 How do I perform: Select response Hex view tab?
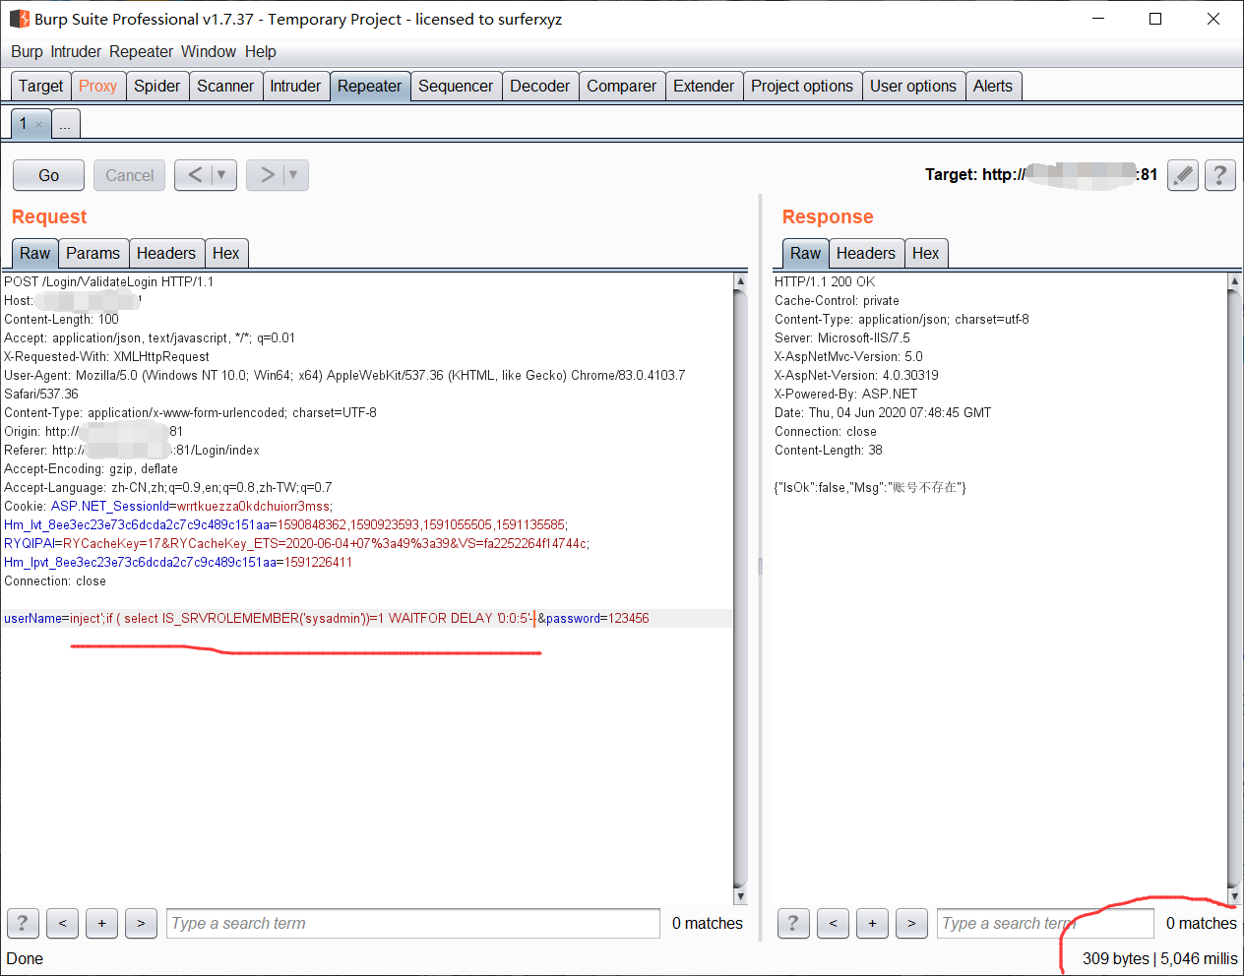pyautogui.click(x=925, y=253)
